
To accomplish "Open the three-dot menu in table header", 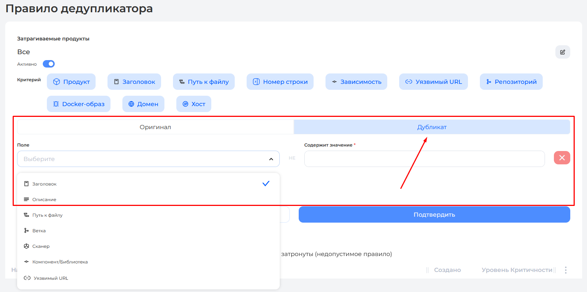I will 565,270.
